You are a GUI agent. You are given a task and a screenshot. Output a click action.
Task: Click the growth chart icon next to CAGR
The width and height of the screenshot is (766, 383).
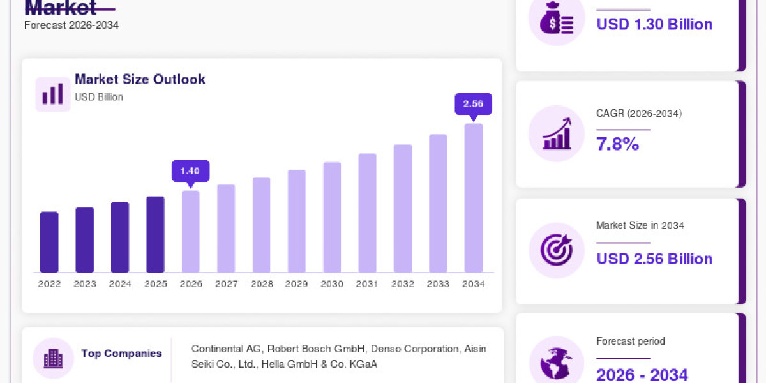556,133
